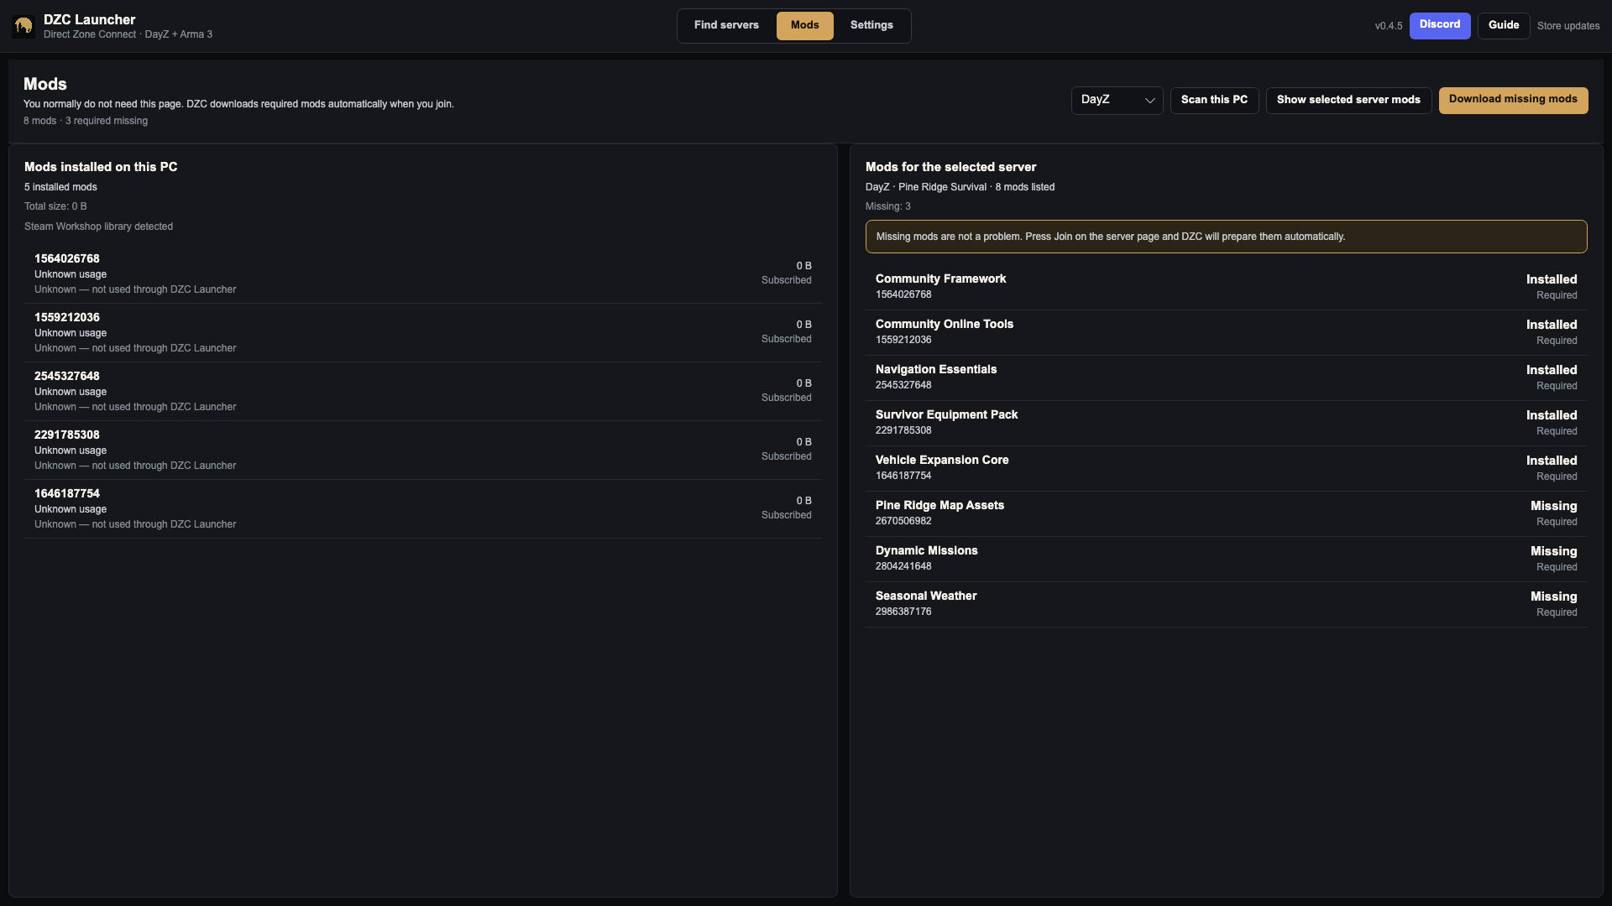Select installed mod 2545327648 row
This screenshot has width=1612, height=906.
pos(422,391)
